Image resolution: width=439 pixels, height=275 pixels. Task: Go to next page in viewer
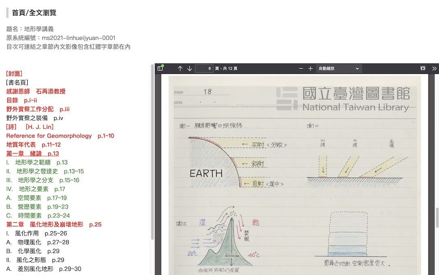click(189, 69)
